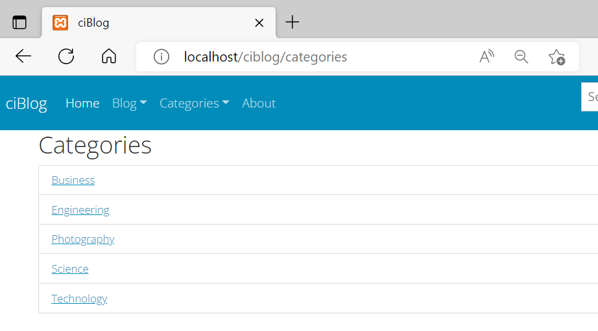Image resolution: width=598 pixels, height=331 pixels.
Task: Expand the Blog dropdown menu
Action: point(129,103)
